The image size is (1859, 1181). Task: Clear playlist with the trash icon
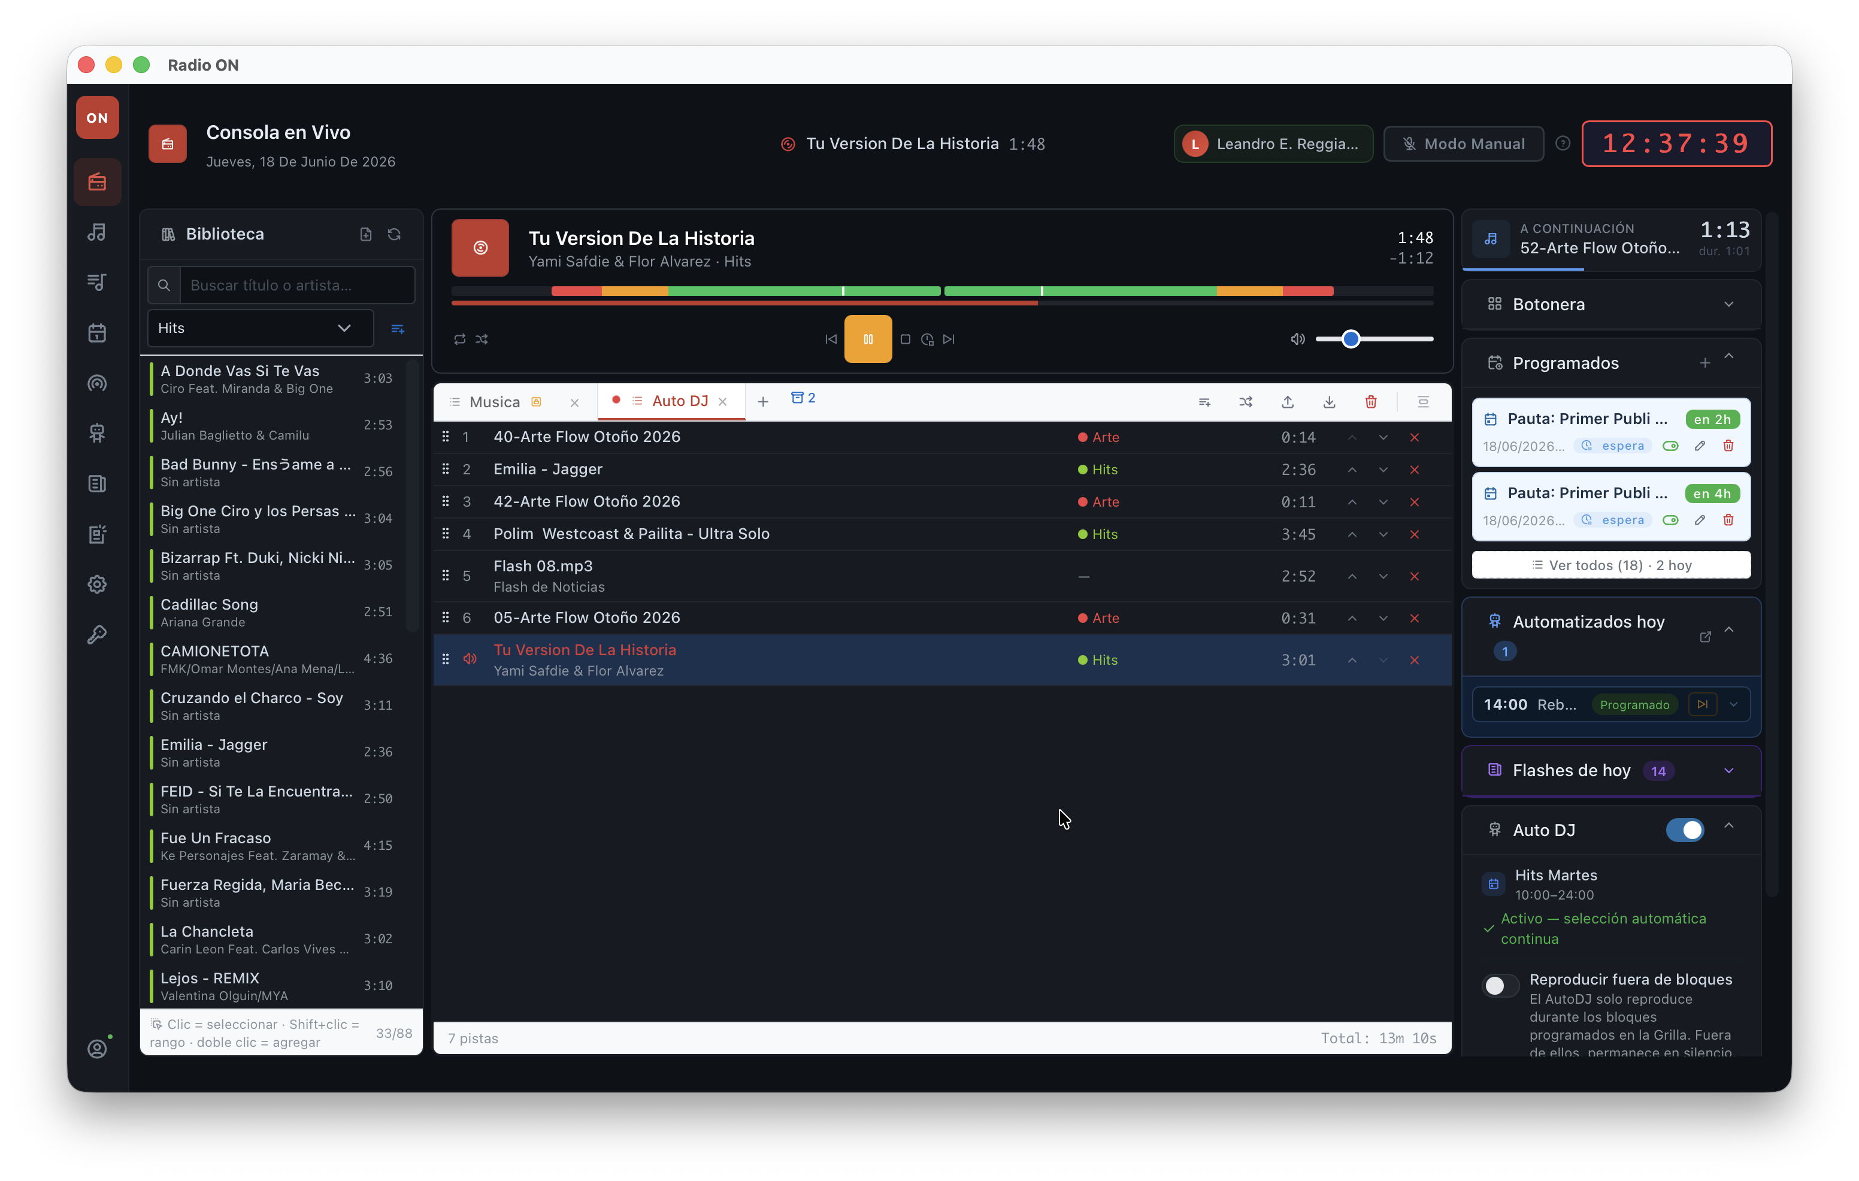[x=1371, y=402]
